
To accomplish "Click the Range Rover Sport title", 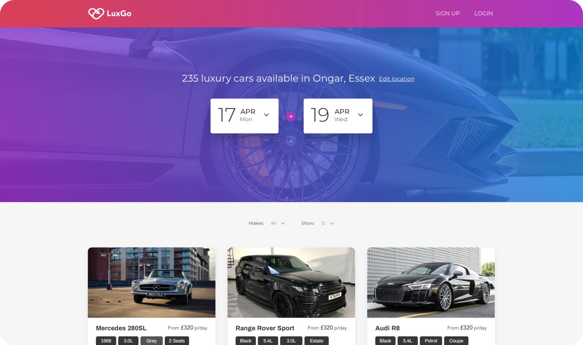I will (265, 328).
